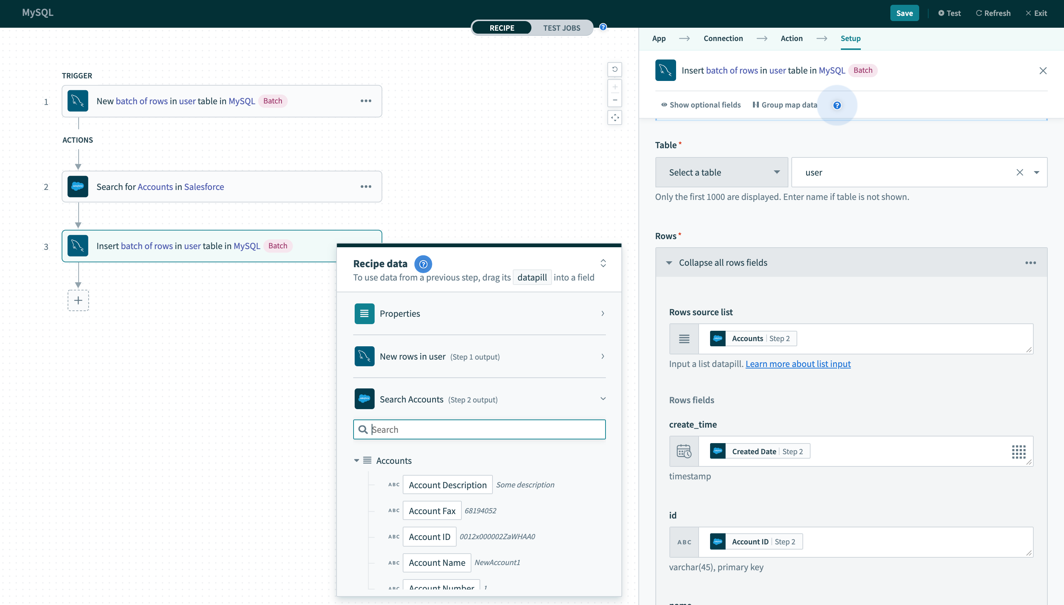Collapse all rows fields
This screenshot has width=1064, height=605.
pyautogui.click(x=723, y=263)
